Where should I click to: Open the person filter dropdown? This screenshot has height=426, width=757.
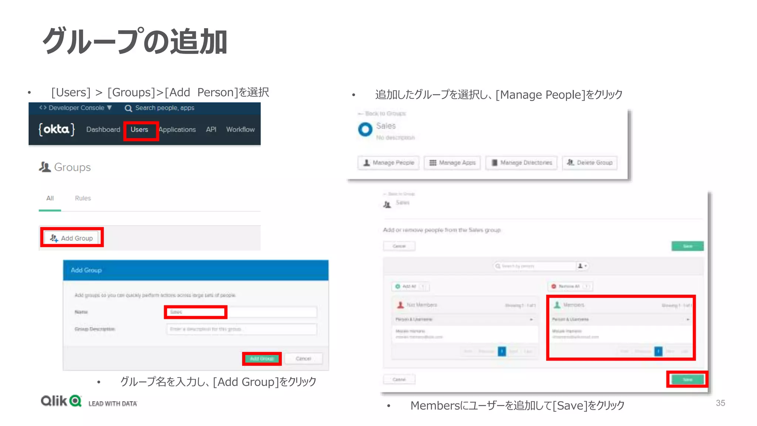click(x=583, y=266)
